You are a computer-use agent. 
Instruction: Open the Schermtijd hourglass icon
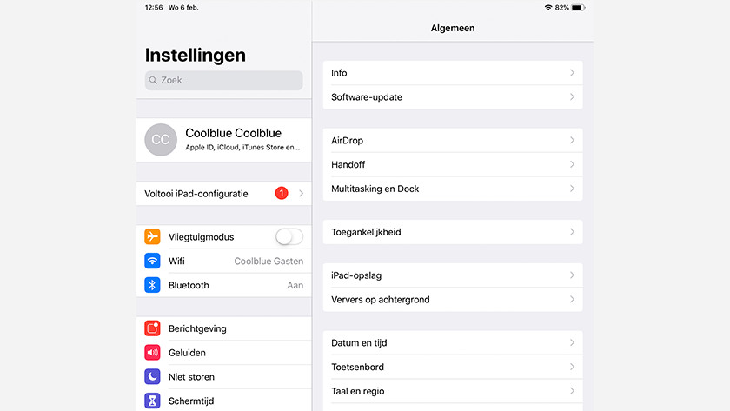(152, 401)
